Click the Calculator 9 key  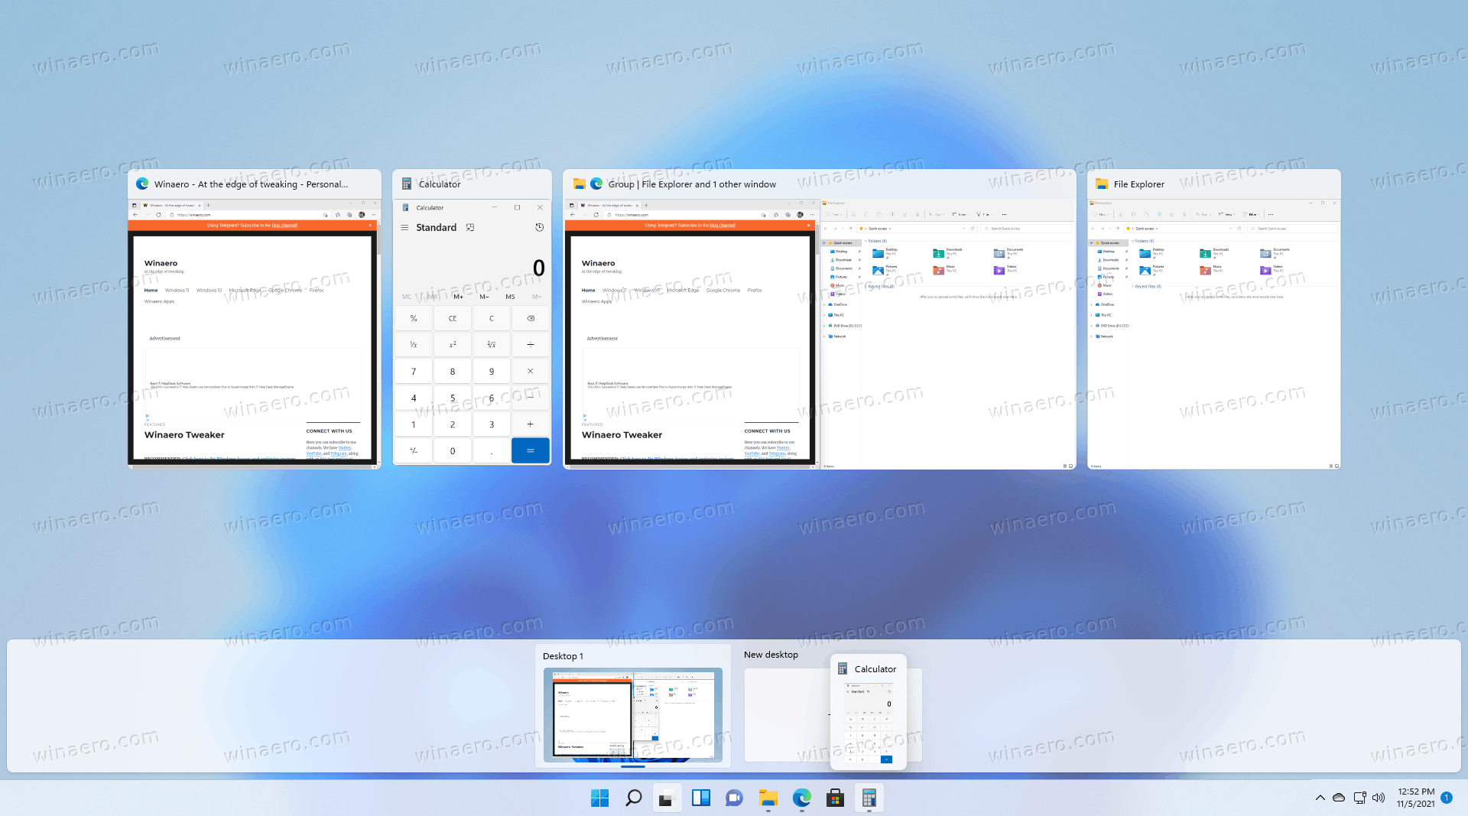492,371
